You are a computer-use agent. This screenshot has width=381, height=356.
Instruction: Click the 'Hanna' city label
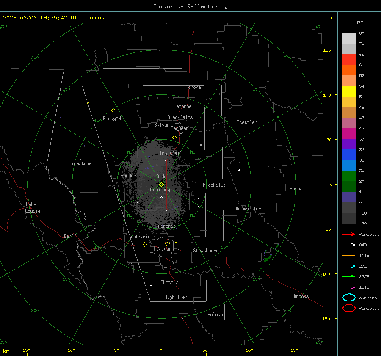[296, 189]
